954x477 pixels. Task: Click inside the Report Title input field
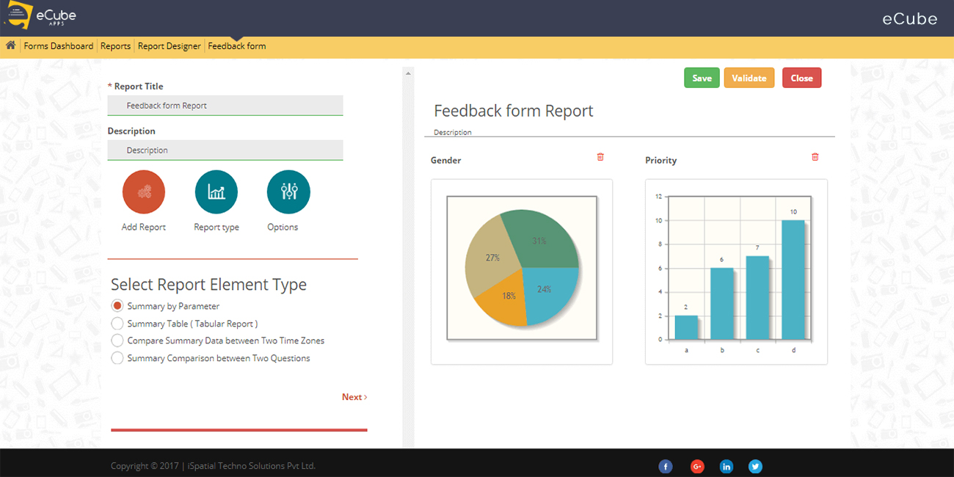[x=225, y=105]
